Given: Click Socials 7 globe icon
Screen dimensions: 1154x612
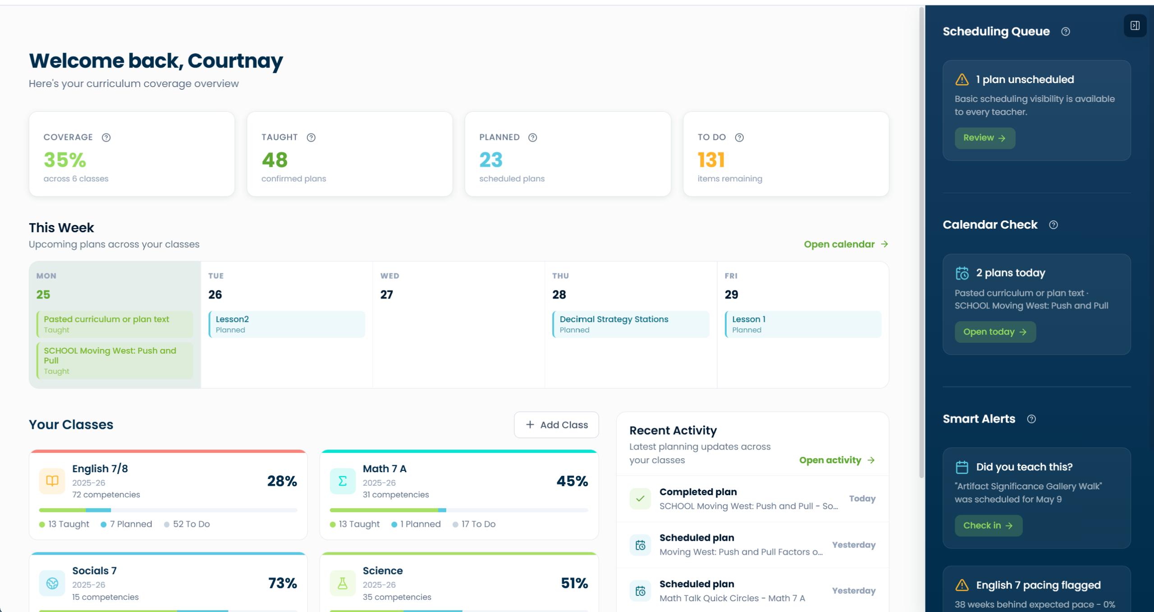Looking at the screenshot, I should tap(52, 584).
